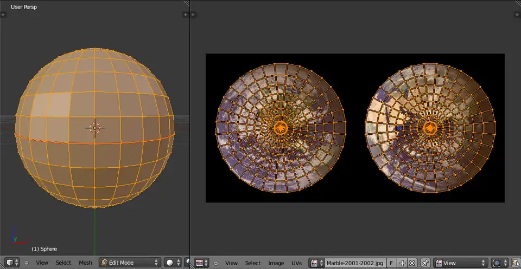Open the Image menu in the UV editor

coord(276,263)
